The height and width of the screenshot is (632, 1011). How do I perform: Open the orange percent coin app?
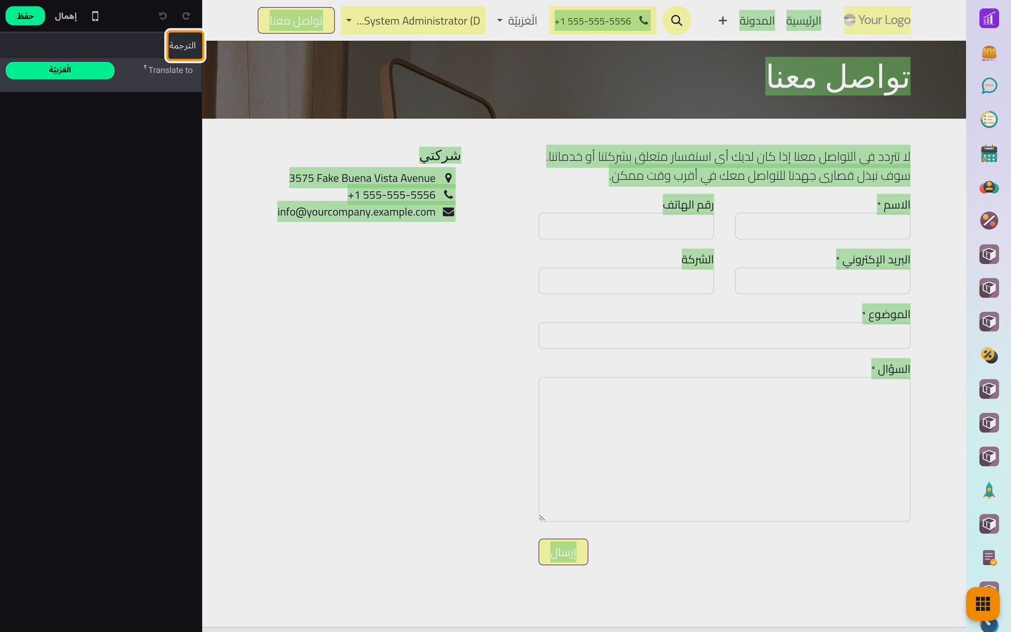tap(989, 355)
